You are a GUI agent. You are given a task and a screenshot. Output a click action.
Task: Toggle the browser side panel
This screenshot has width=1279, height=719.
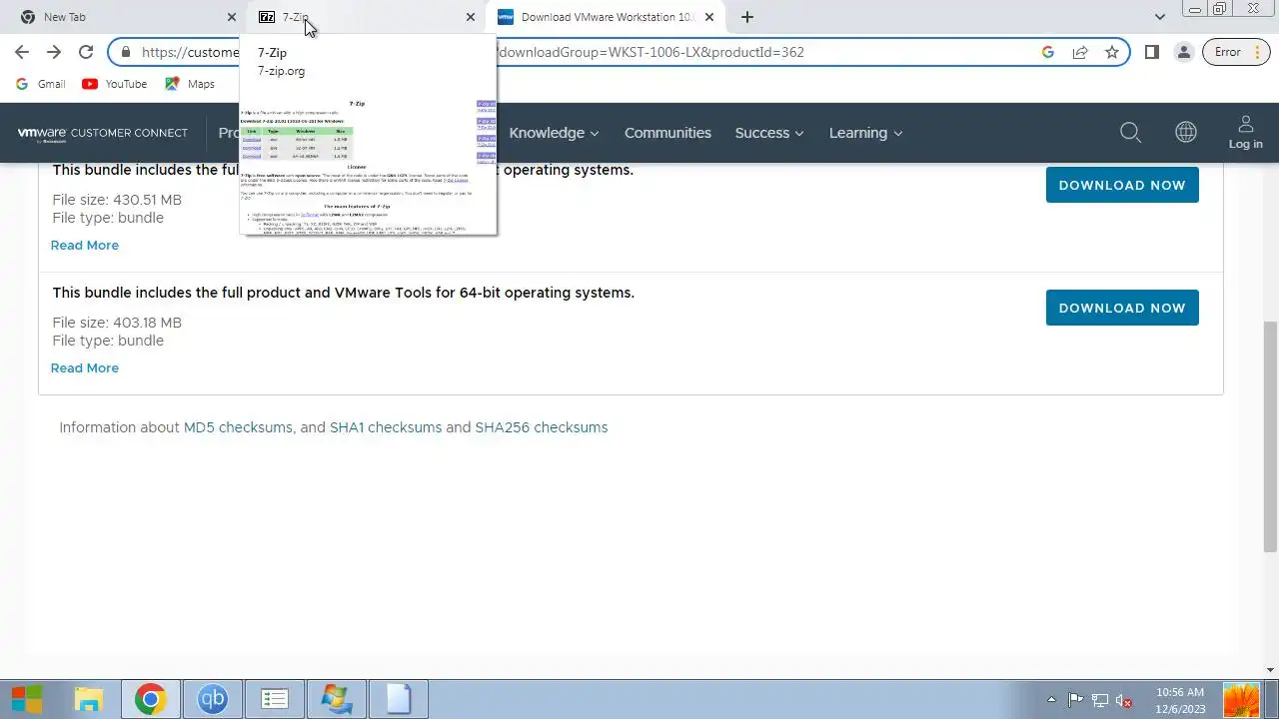click(x=1152, y=52)
